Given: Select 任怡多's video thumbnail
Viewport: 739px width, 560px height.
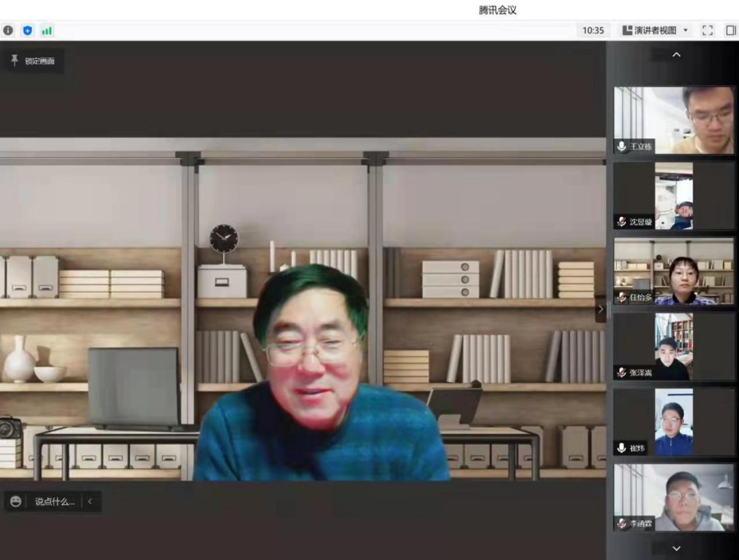Looking at the screenshot, I should [x=674, y=271].
